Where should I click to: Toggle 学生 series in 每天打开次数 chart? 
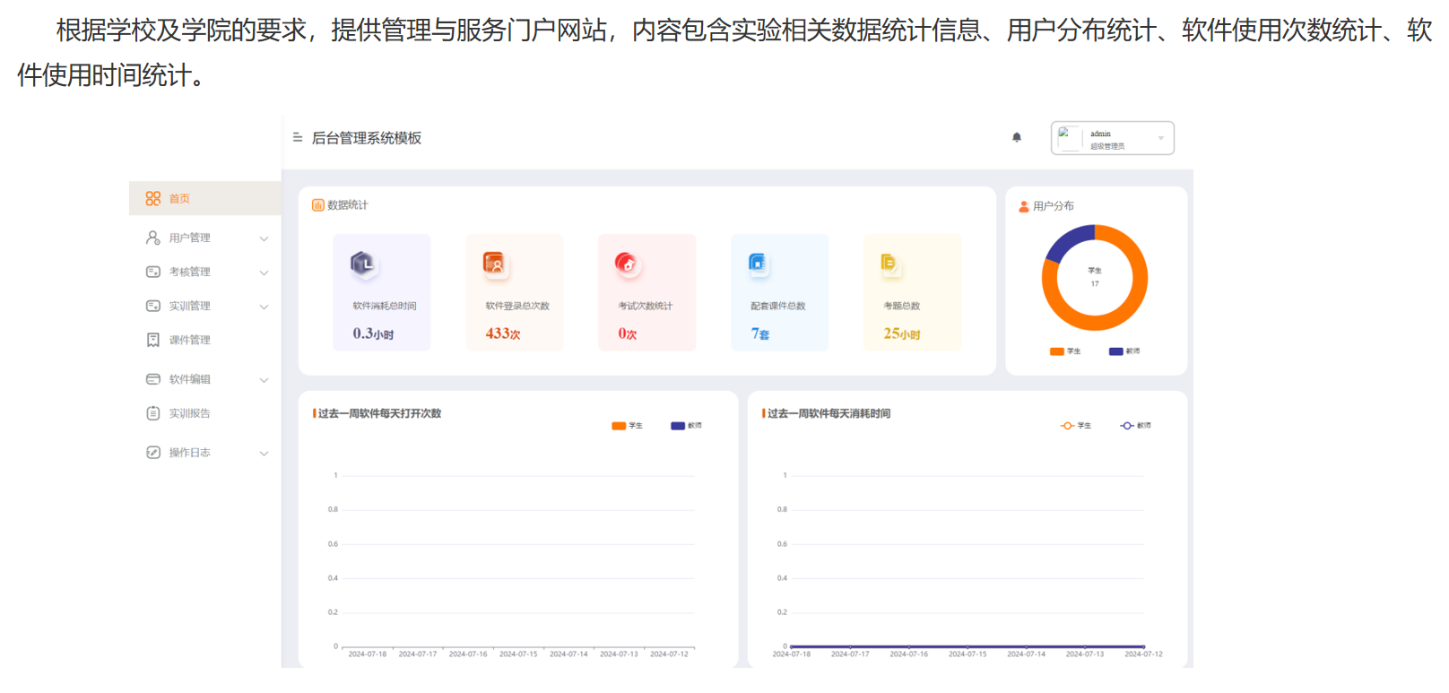[x=627, y=426]
